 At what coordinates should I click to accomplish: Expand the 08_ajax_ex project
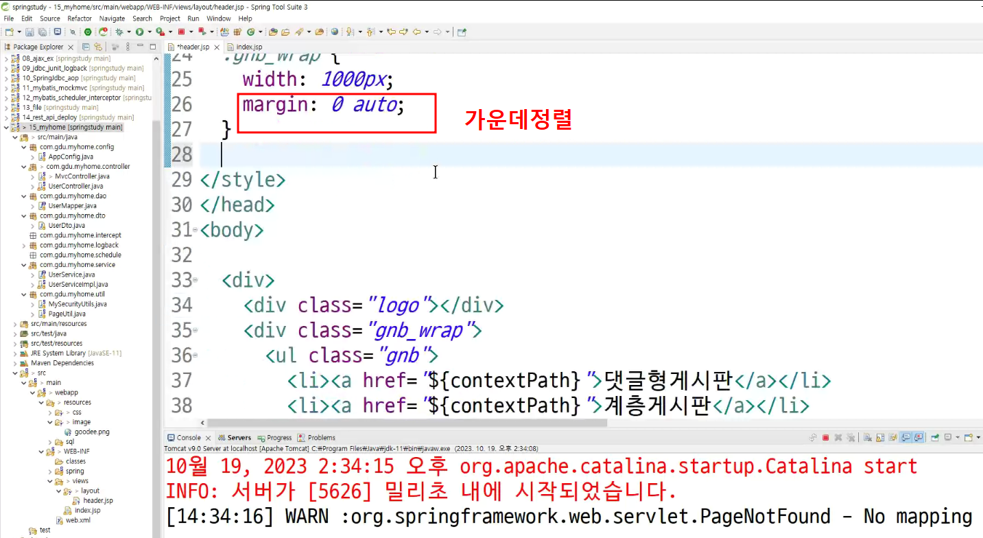(x=6, y=58)
